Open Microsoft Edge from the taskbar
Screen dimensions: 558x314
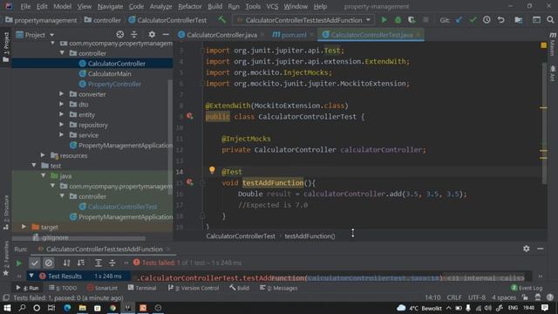click(67, 308)
